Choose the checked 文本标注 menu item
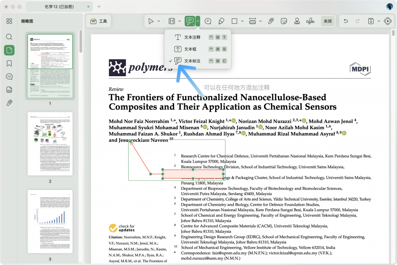The image size is (397, 265). 198,61
